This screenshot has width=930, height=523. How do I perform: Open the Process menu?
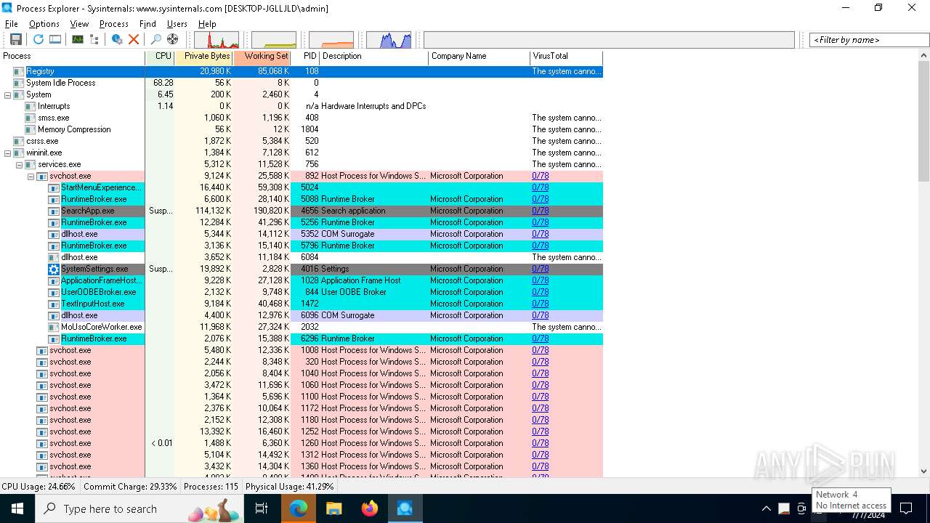[114, 24]
